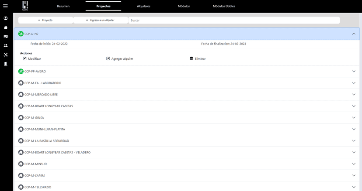Click Agregar alquiler action
The height and width of the screenshot is (191, 362).
pos(120,58)
